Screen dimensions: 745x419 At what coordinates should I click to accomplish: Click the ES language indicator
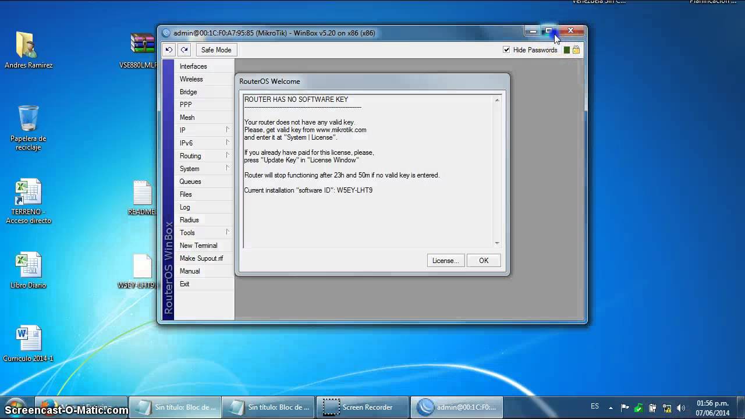tap(595, 407)
